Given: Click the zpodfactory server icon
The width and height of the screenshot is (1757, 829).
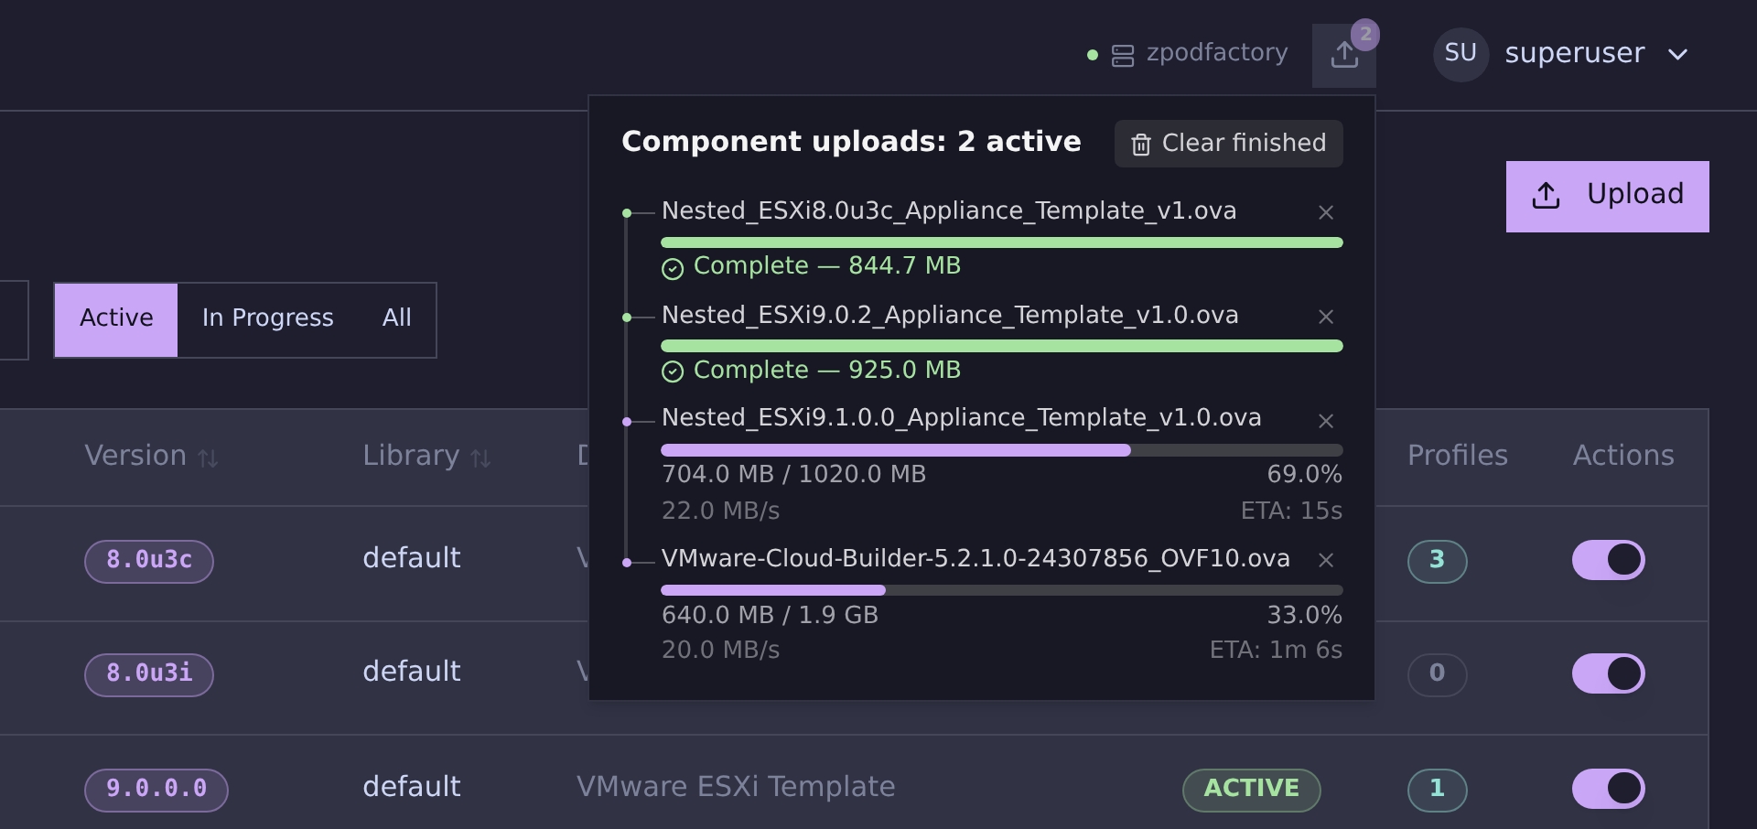Looking at the screenshot, I should click(x=1123, y=56).
